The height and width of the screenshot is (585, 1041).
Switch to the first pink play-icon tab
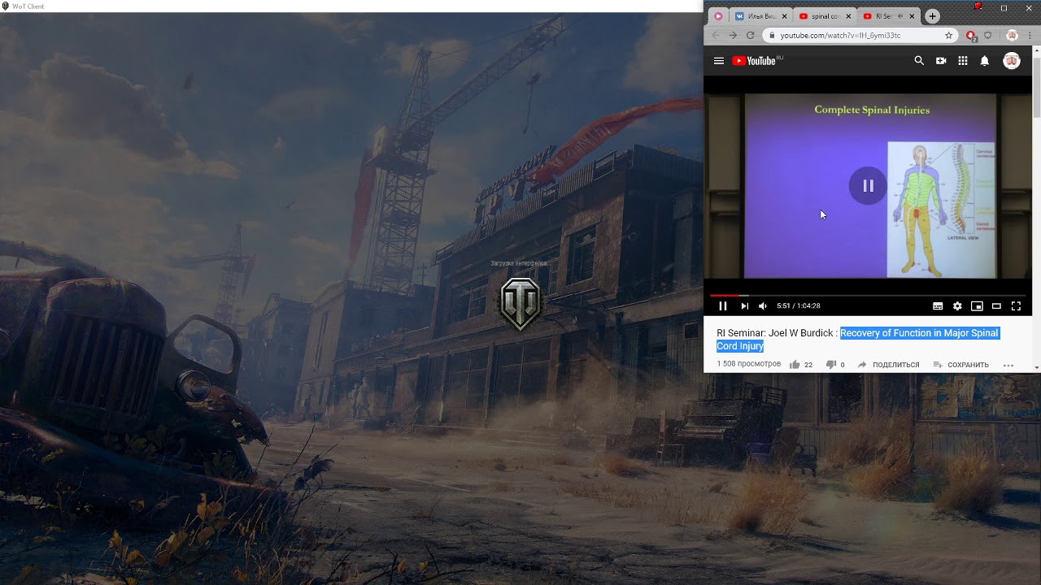(x=718, y=16)
